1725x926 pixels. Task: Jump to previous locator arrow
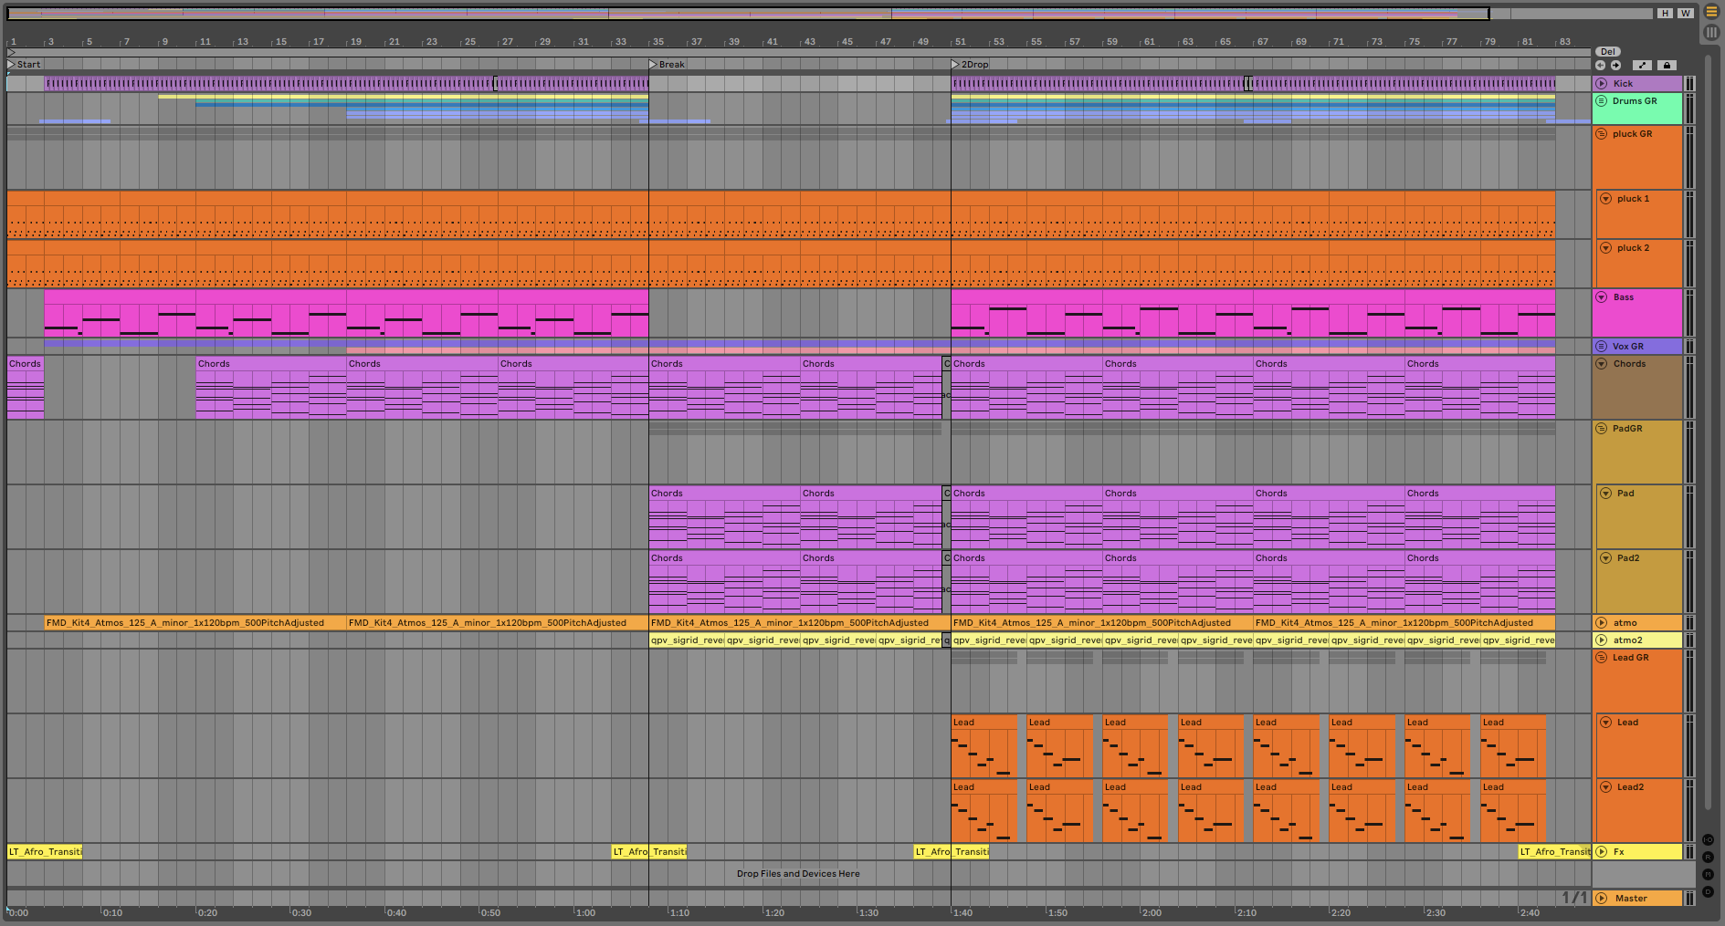1600,65
